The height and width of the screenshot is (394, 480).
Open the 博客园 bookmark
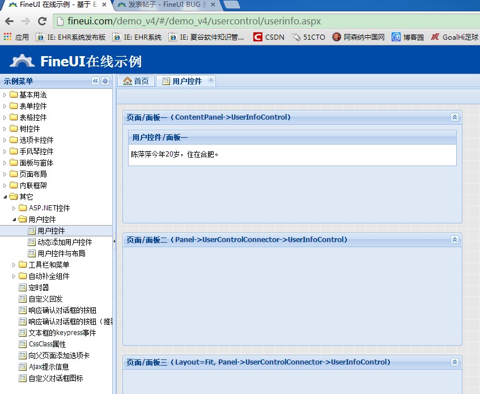[408, 37]
